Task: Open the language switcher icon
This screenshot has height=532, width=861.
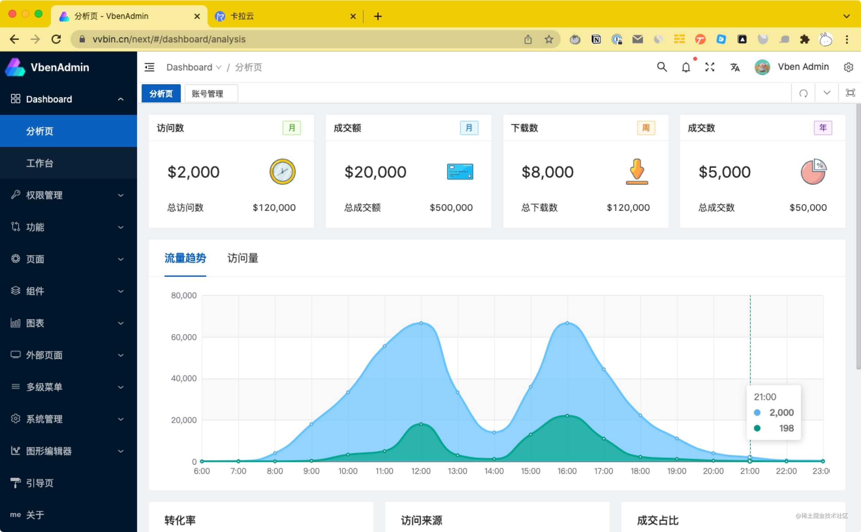Action: tap(735, 67)
